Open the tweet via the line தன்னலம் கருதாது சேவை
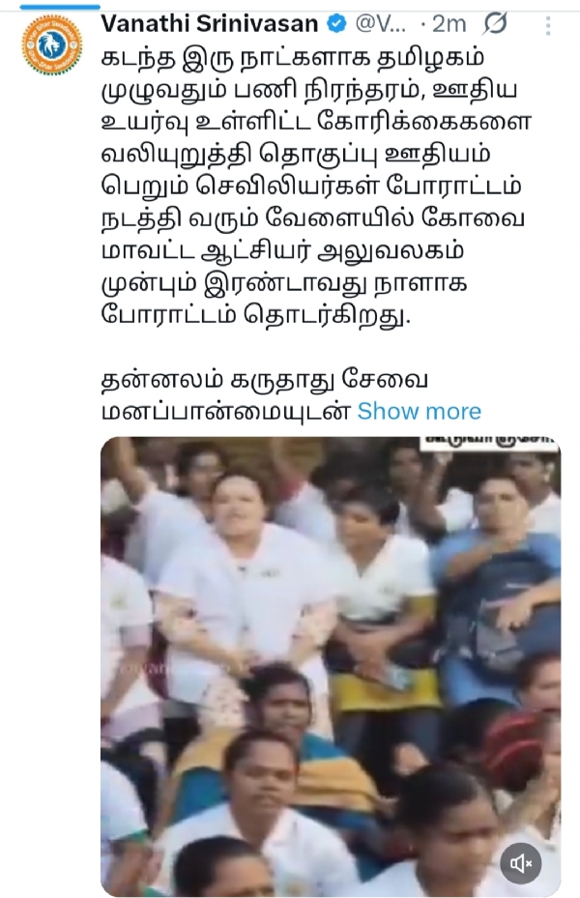The image size is (580, 898). click(x=265, y=380)
